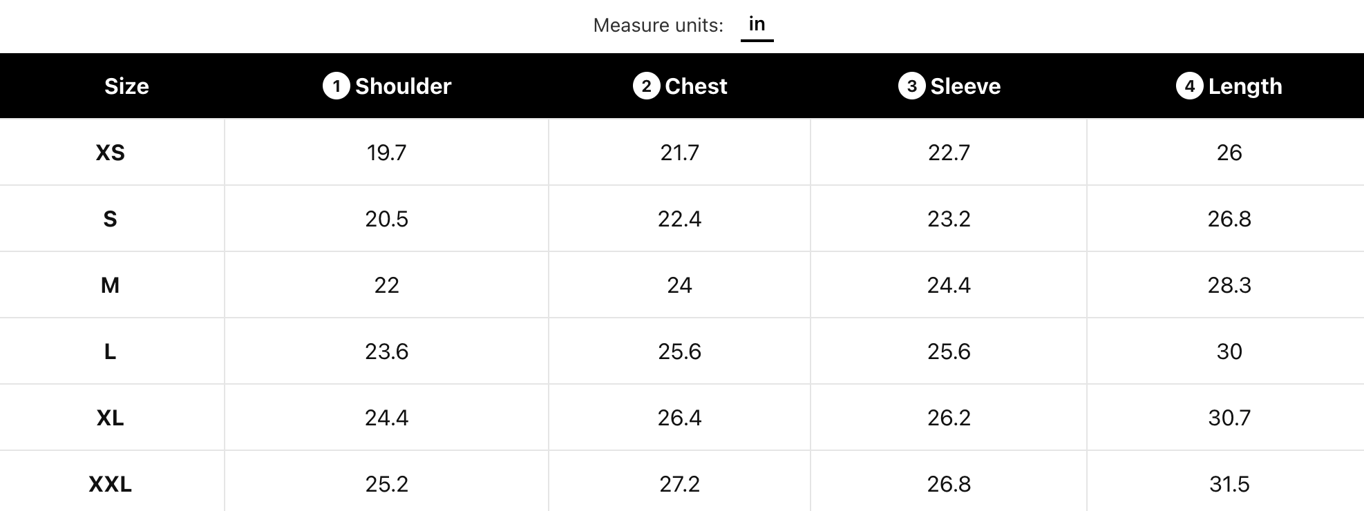Screen dimensions: 1364x511
Task: Select the XL size row label
Action: [111, 418]
